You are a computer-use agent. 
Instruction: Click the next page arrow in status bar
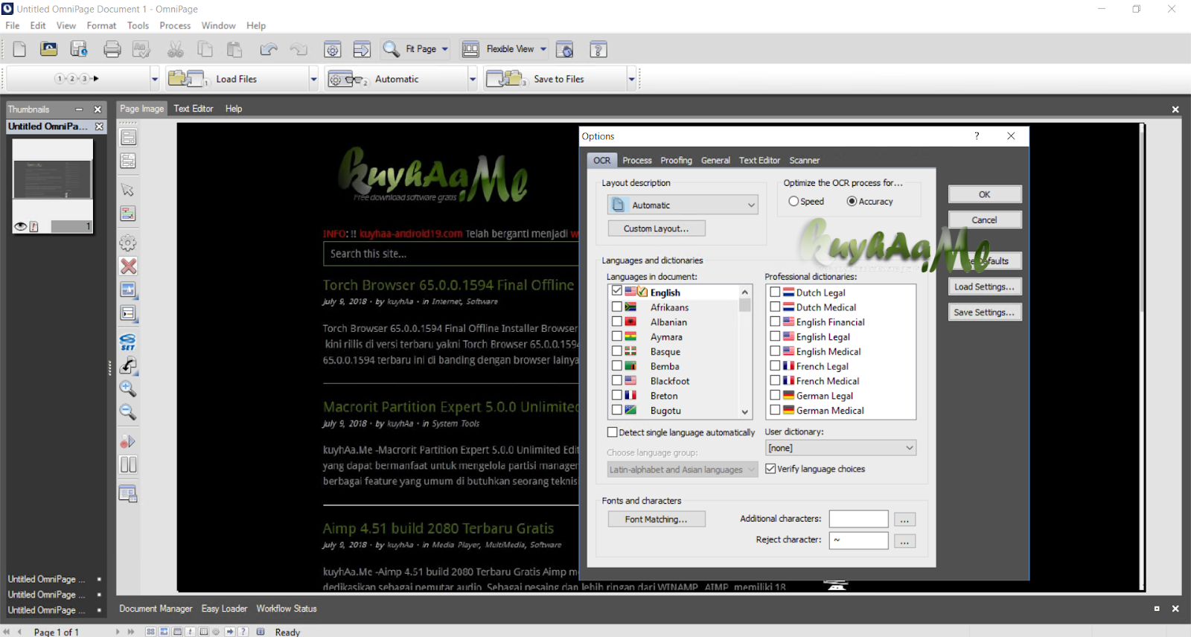tap(118, 631)
